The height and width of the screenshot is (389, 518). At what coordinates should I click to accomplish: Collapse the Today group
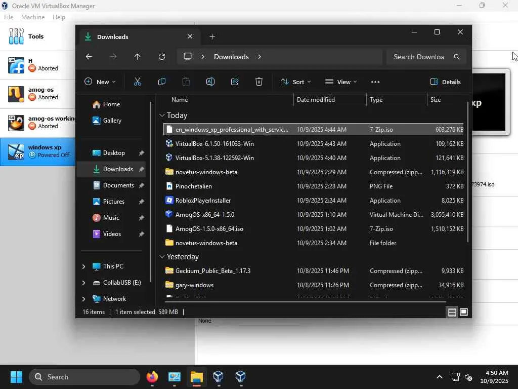point(162,115)
